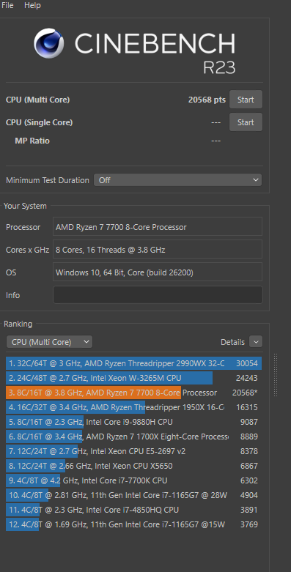
Task: Expand the ranking Details chevron
Action: coord(256,342)
